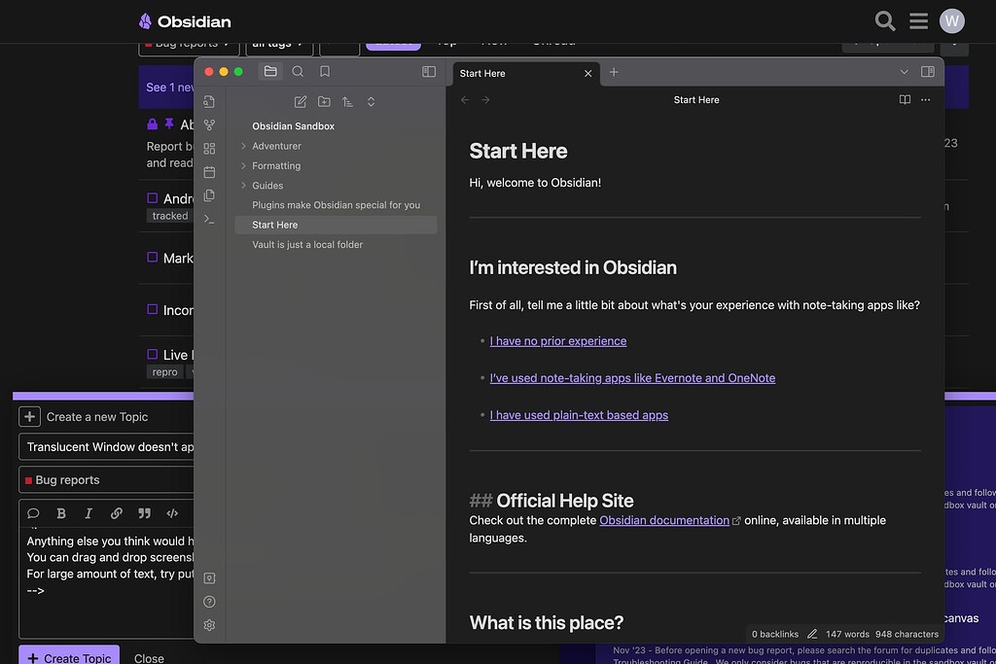996x664 pixels.
Task: Expand the Guides folder
Action: pyautogui.click(x=269, y=185)
